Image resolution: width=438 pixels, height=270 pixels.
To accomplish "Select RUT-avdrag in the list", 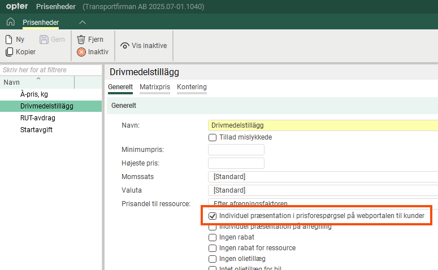I will 37,118.
